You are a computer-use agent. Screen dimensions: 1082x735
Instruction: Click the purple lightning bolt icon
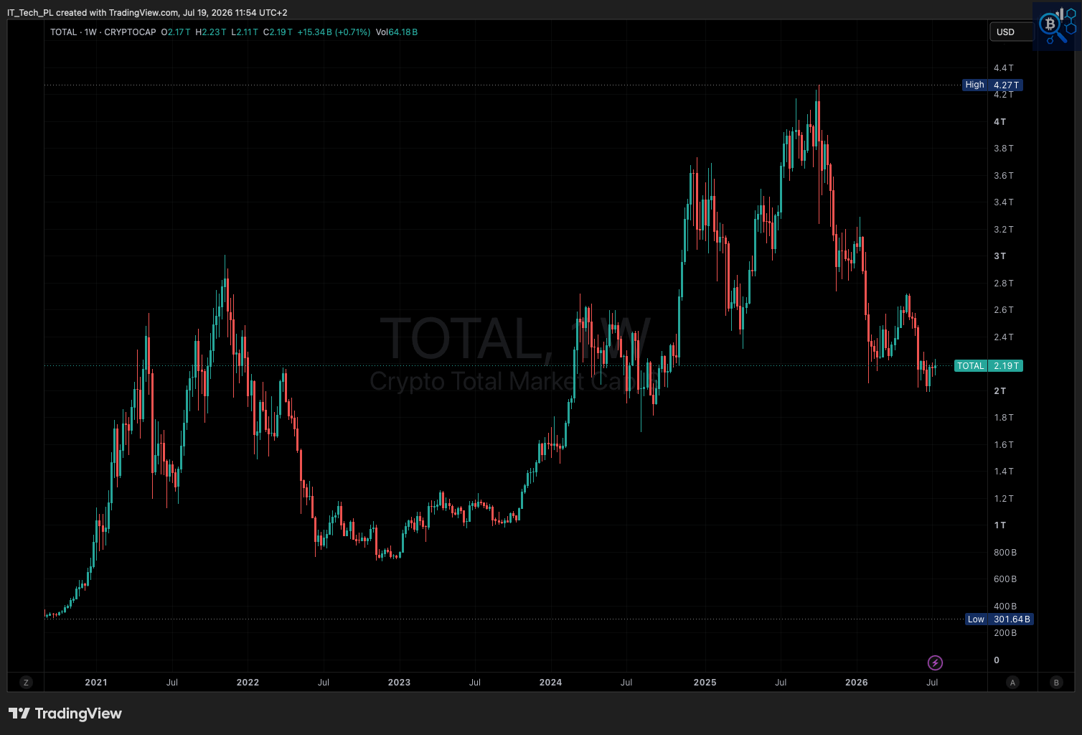click(x=935, y=663)
